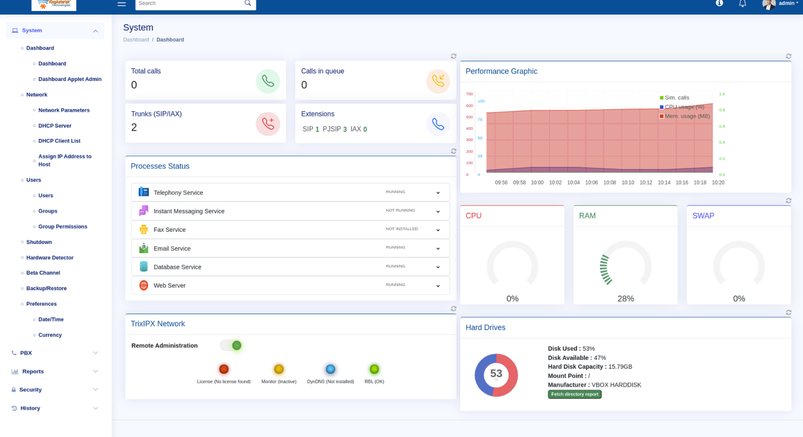The width and height of the screenshot is (803, 437).
Task: Click the Dashboard breadcrumb link
Action: point(136,40)
